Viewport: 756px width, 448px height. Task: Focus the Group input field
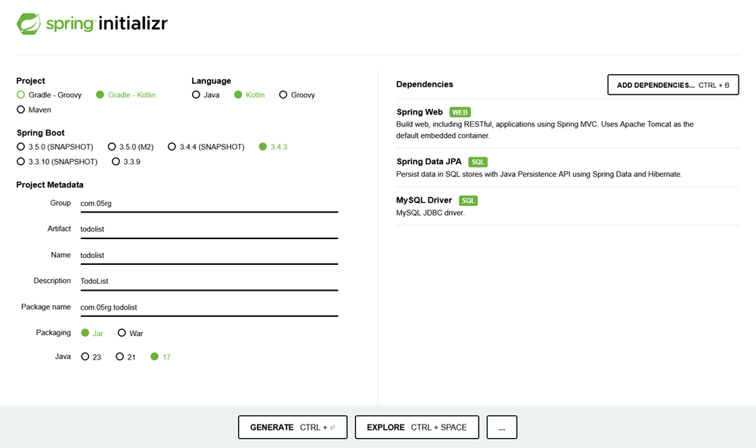209,204
